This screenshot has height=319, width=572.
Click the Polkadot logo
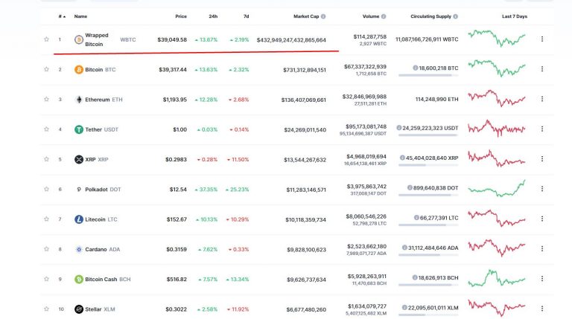(79, 190)
